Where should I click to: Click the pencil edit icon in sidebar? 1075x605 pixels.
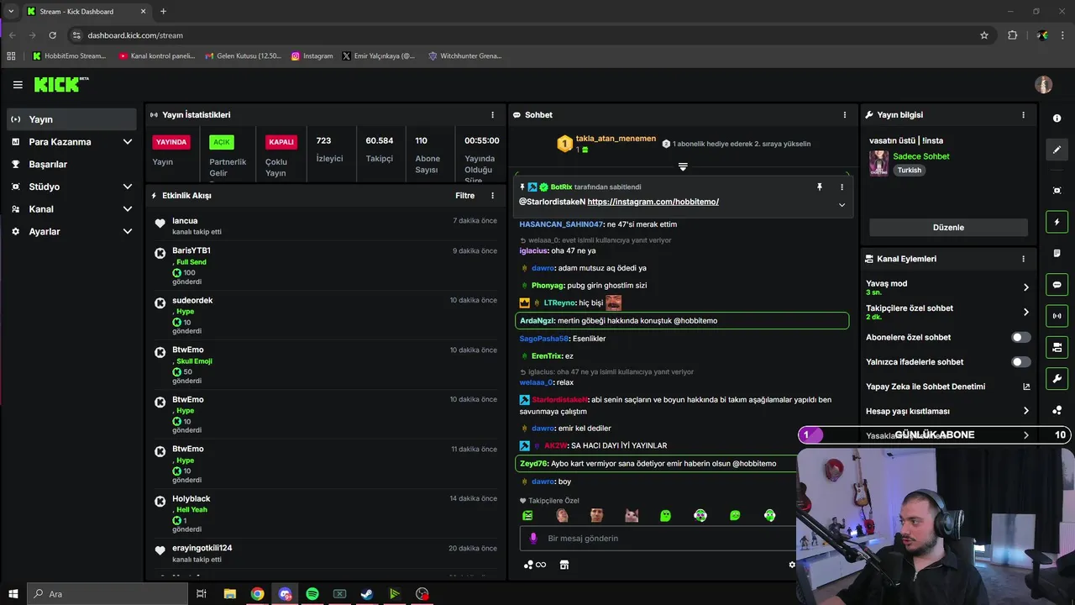click(1057, 150)
